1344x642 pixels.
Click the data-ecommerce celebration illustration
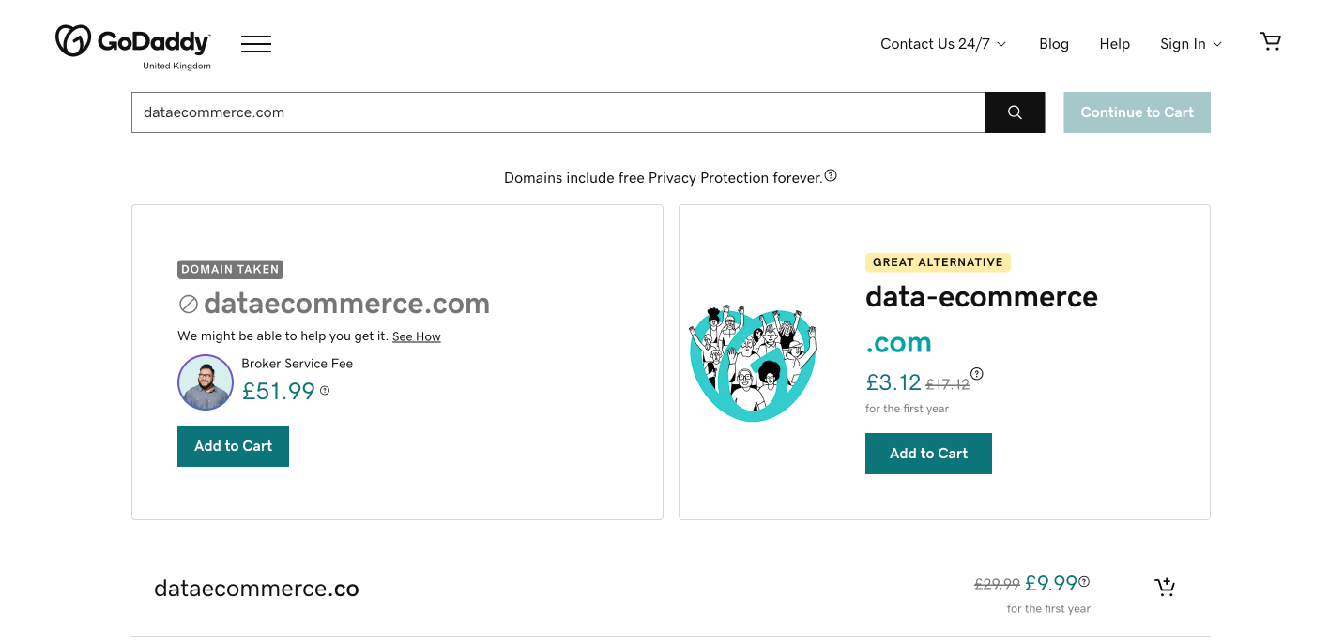click(x=753, y=362)
